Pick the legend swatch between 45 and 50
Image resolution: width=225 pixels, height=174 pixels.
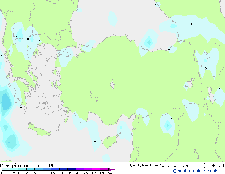104,169
